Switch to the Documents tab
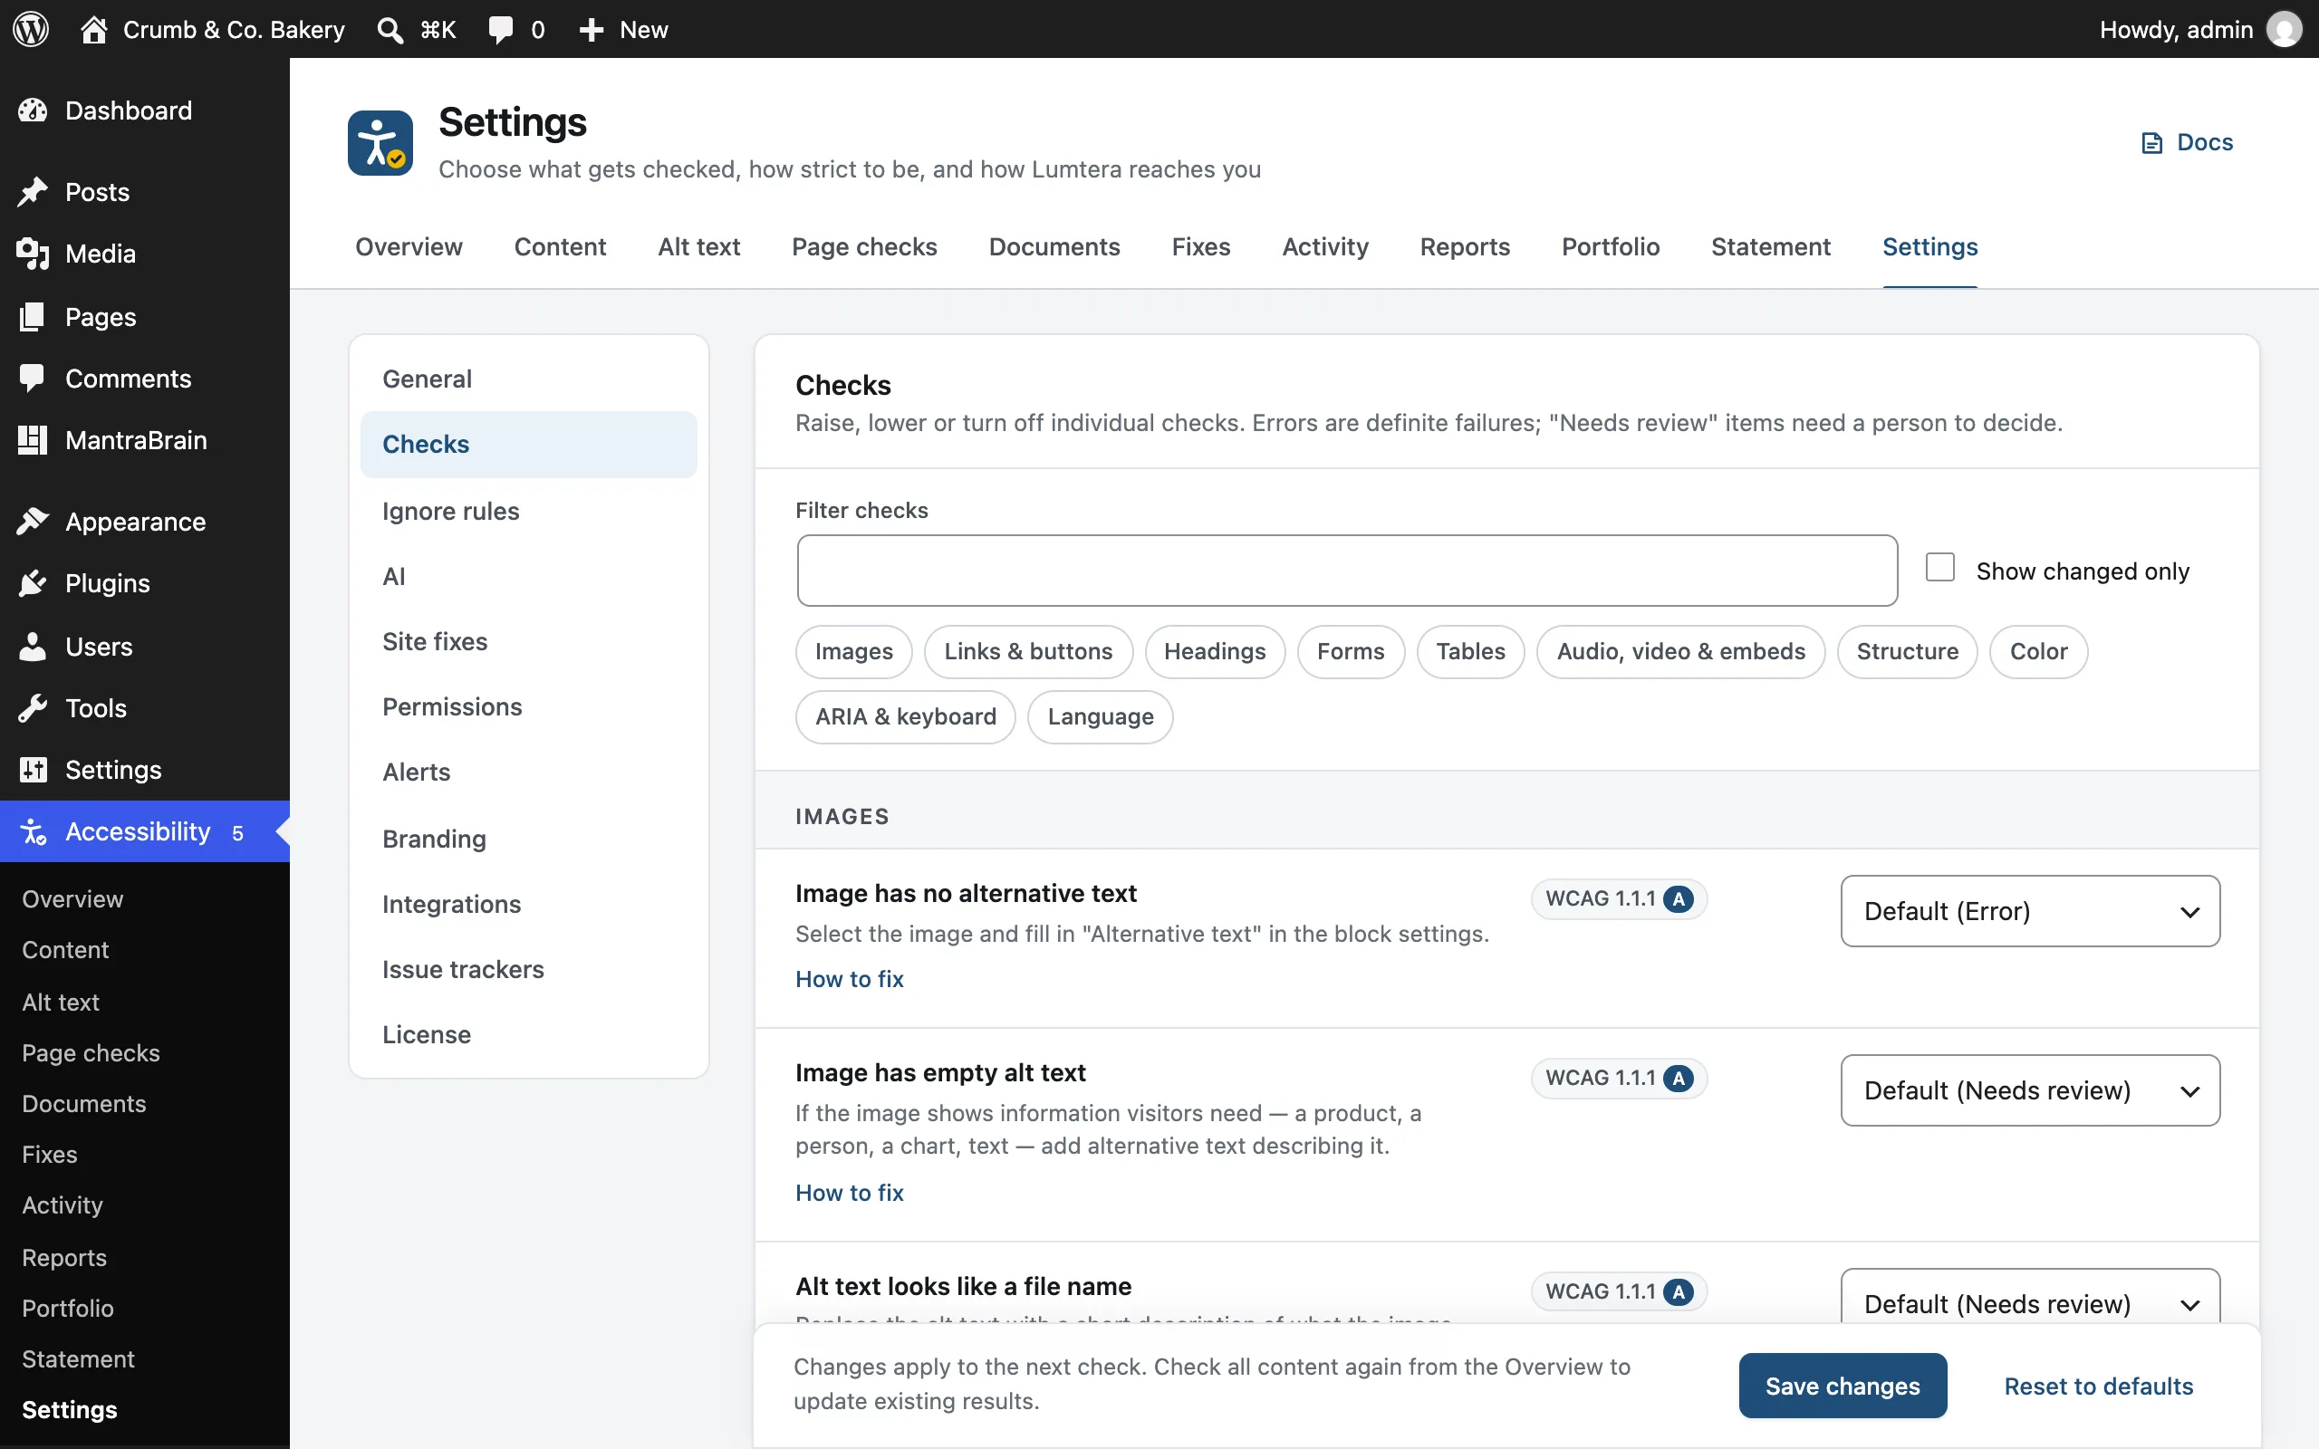This screenshot has height=1449, width=2319. [1054, 246]
